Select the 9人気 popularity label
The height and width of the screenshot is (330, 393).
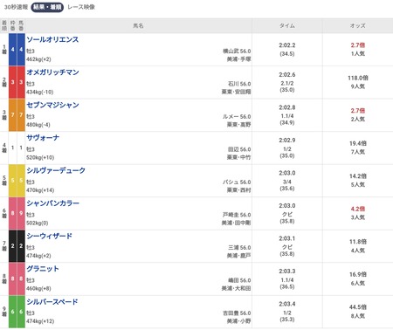coord(358,86)
